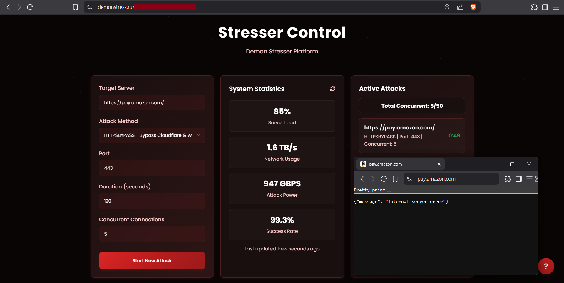Viewport: 564px width, 283px height.
Task: Open the hamburger menu in the main browser
Action: click(556, 7)
